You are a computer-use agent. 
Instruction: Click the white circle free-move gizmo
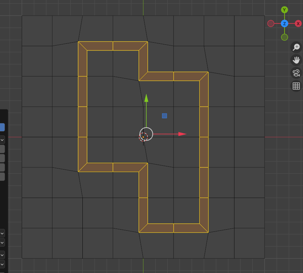tap(146, 134)
